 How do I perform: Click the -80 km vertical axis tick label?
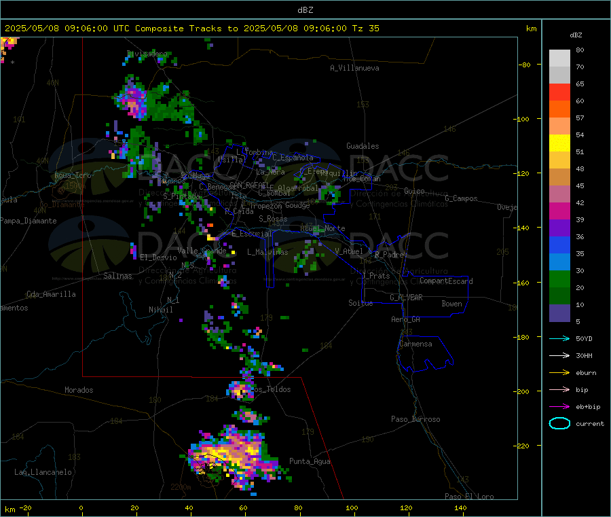(x=524, y=65)
